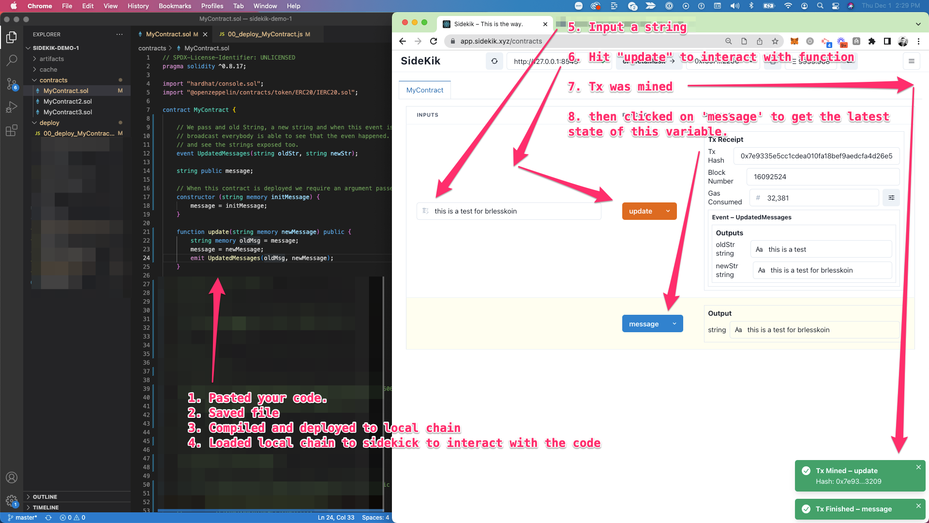Open the Search view in activity bar
This screenshot has height=523, width=929.
12,61
